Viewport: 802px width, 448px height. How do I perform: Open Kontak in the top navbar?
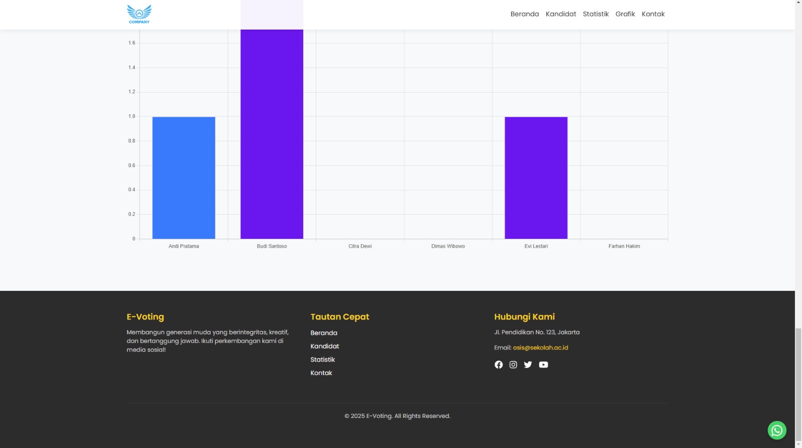[653, 14]
